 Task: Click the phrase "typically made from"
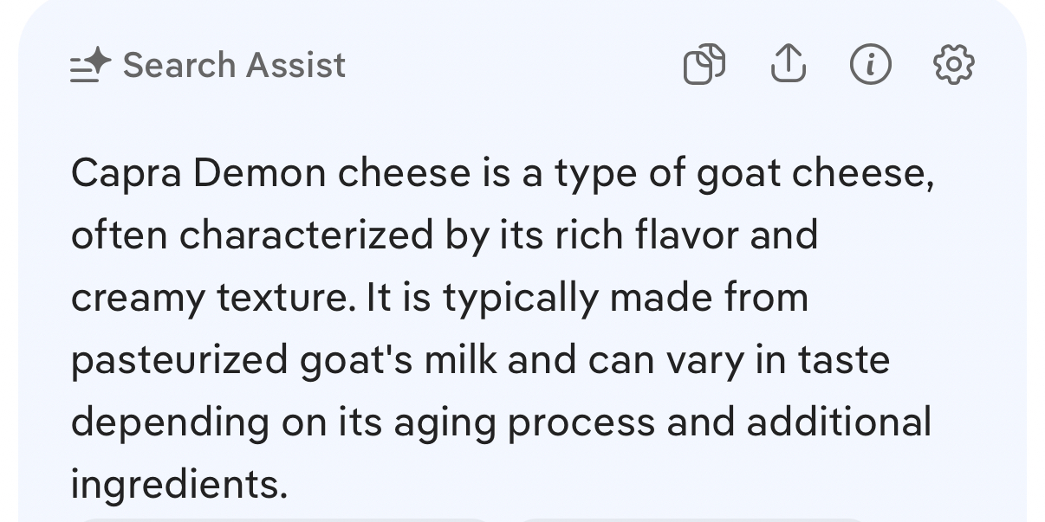click(x=626, y=298)
